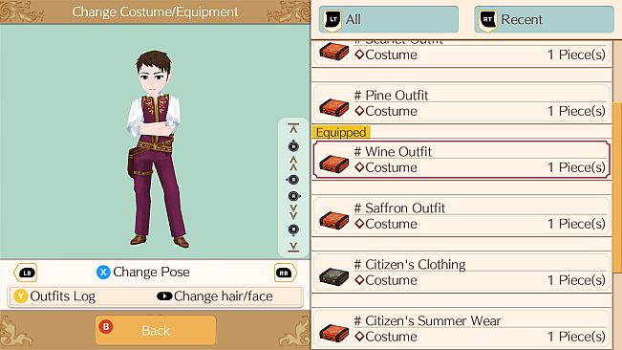Open Change hair/face option
Screen dimensions: 622x350
click(x=215, y=296)
